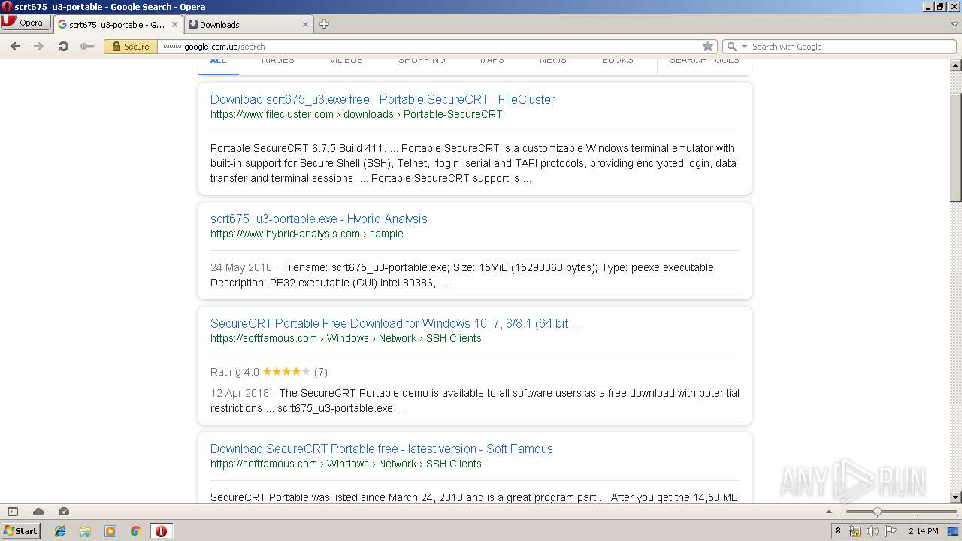Launch Internet Explorer from taskbar

pos(60,531)
